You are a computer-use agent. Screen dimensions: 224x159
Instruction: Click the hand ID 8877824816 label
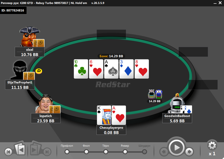click(x=13, y=11)
